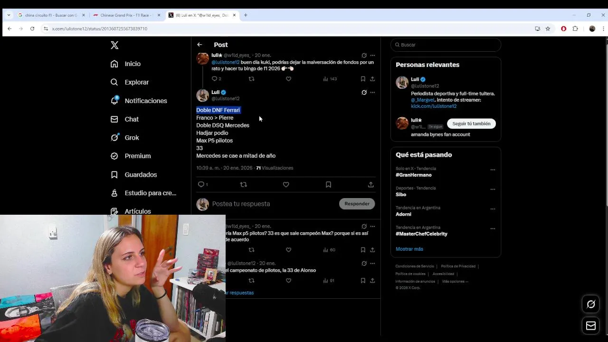Open more options for #MasterChefCelebrity trend
The width and height of the screenshot is (608, 342).
tap(493, 228)
